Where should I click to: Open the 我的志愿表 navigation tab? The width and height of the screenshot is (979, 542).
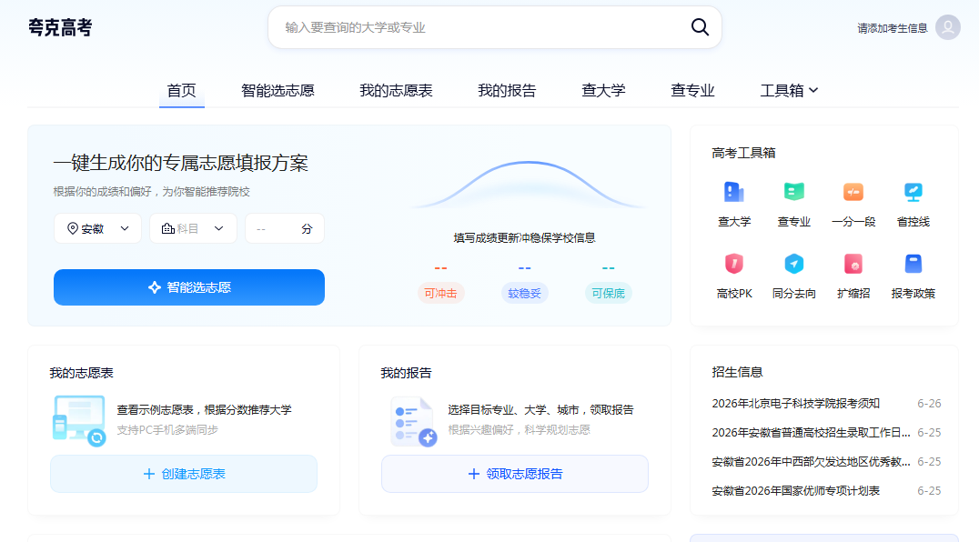click(x=396, y=90)
